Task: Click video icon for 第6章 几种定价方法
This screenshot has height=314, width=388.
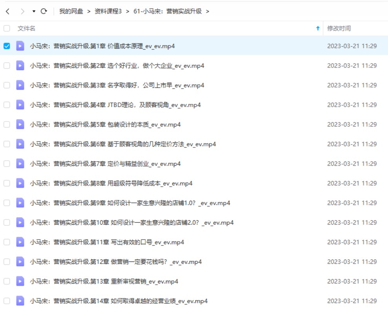Action: coord(20,144)
